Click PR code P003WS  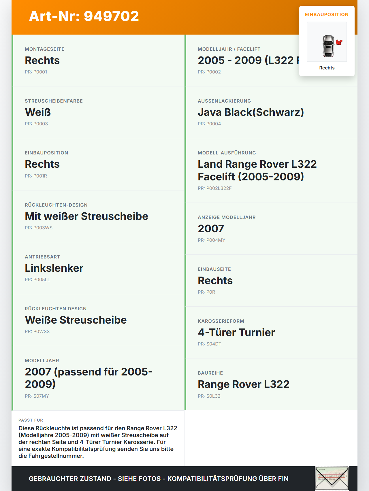click(39, 228)
